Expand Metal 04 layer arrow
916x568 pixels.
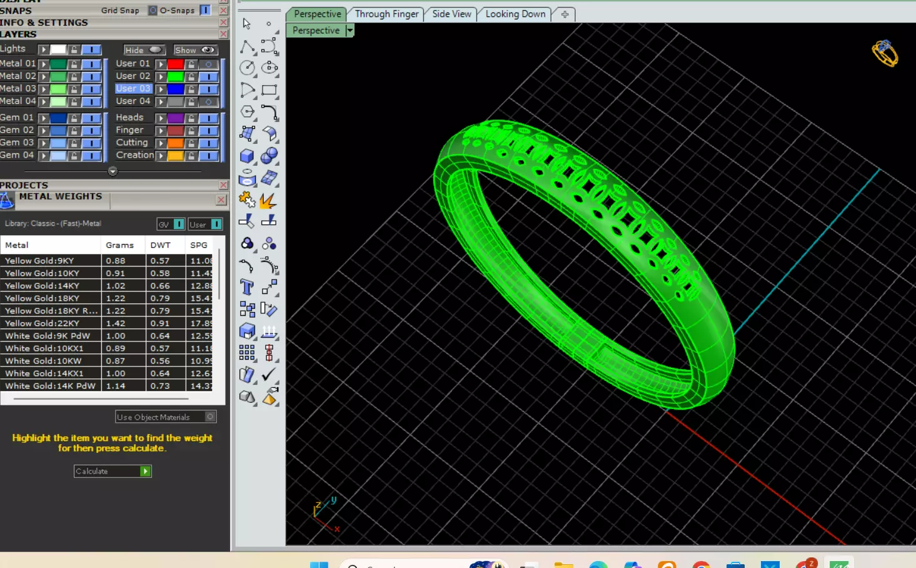tap(44, 101)
